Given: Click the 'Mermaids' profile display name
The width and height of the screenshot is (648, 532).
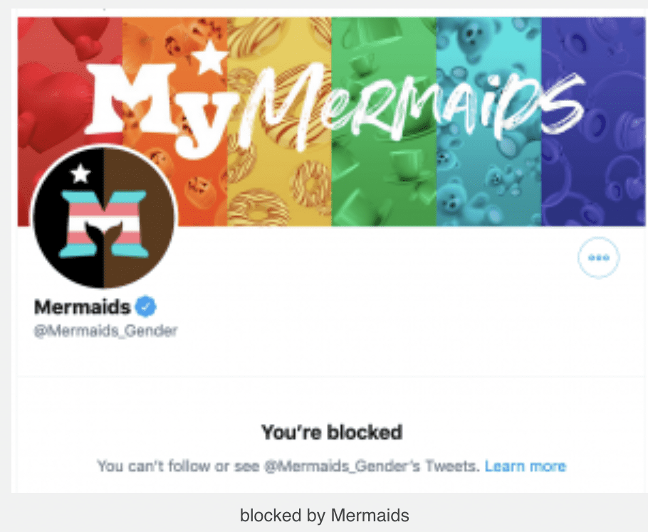Looking at the screenshot, I should click(83, 307).
